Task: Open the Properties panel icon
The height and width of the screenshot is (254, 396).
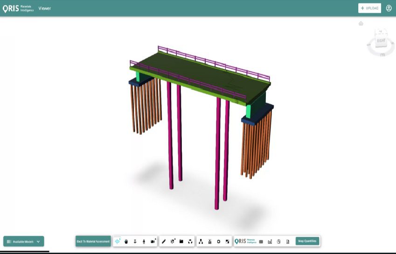Action: click(x=209, y=241)
